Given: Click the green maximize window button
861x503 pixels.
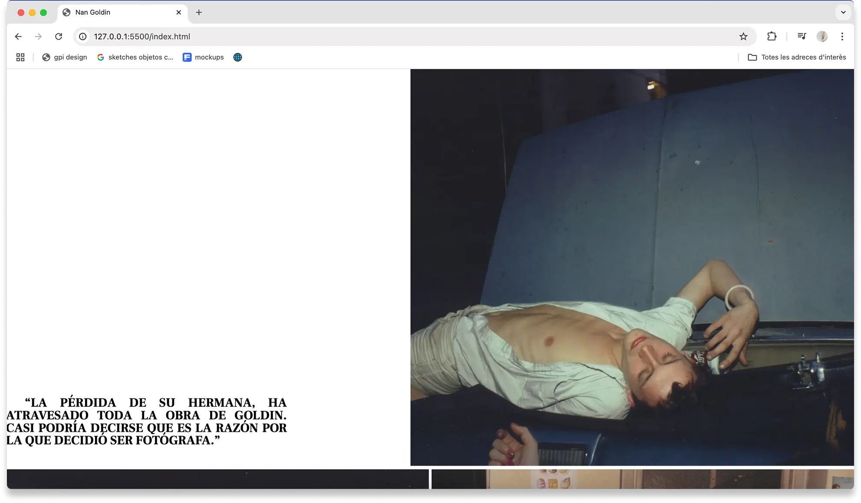Looking at the screenshot, I should (43, 13).
